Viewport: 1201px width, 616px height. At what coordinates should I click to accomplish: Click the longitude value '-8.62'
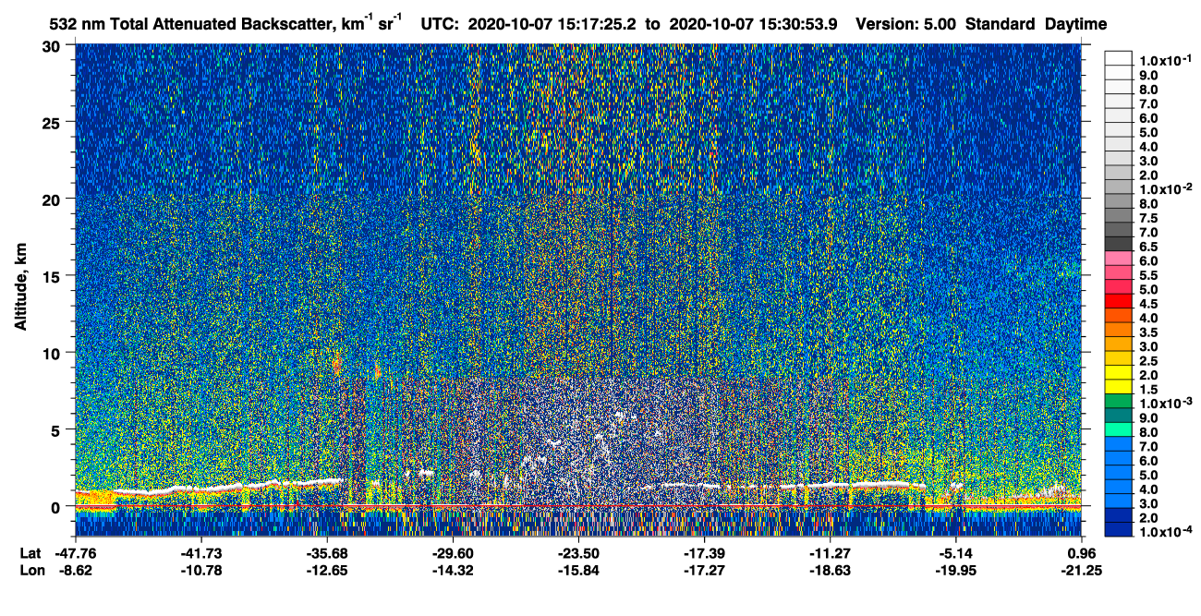click(75, 570)
